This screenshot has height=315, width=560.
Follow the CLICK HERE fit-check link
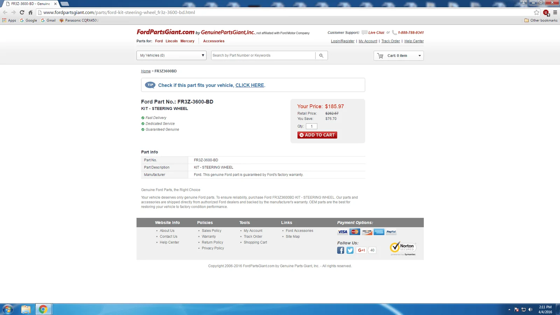(250, 85)
